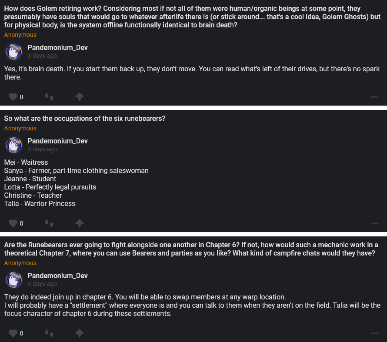Like the six runebearers occupations answer

pyautogui.click(x=13, y=223)
